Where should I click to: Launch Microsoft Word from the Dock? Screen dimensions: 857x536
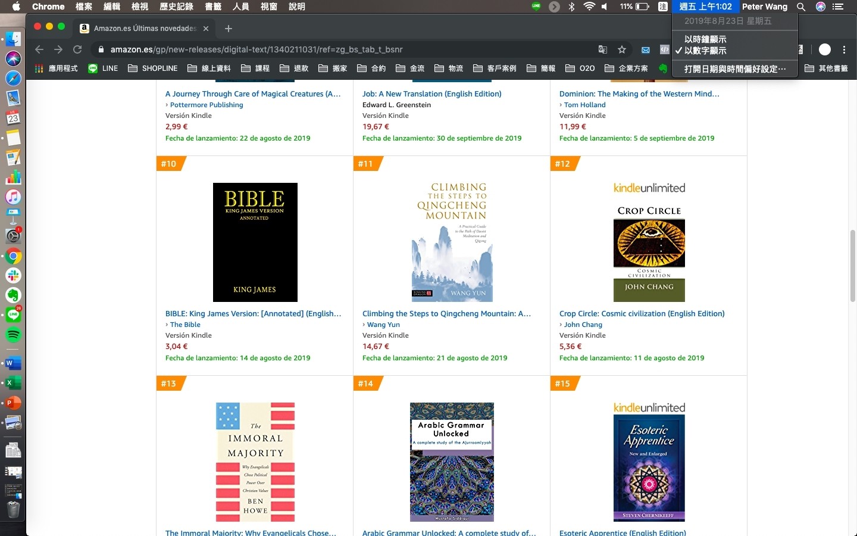point(13,363)
